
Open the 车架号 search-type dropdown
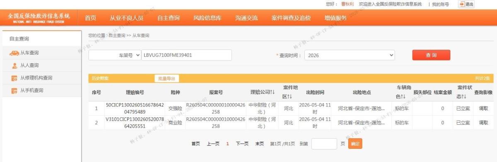tap(115, 55)
